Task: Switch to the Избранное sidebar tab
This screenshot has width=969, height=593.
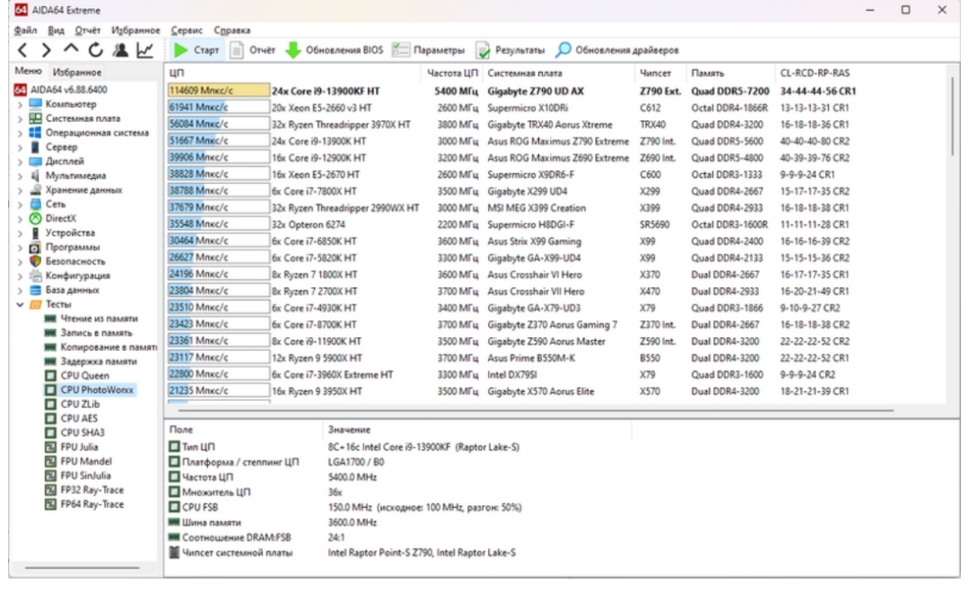Action: [x=76, y=73]
